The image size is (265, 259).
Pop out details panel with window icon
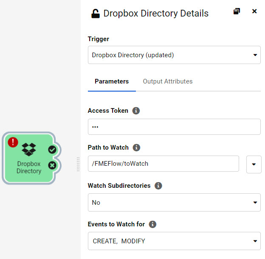point(237,11)
